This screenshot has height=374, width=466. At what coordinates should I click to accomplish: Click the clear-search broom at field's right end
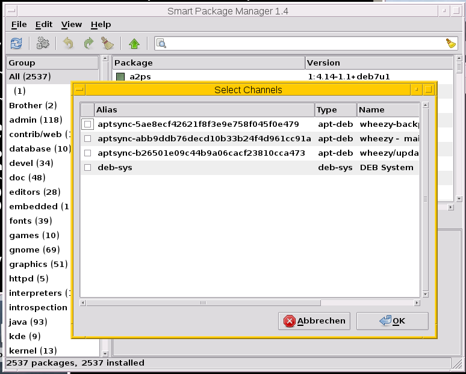coord(451,43)
